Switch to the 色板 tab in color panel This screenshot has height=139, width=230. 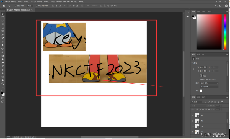point(198,11)
